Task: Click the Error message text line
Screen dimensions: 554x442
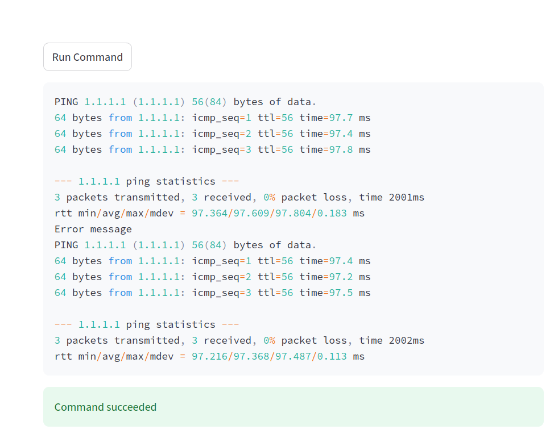Action: tap(93, 230)
